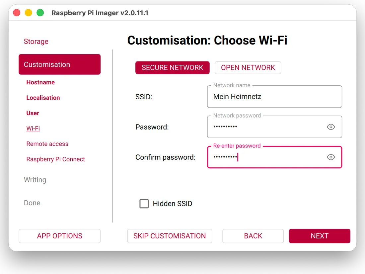Click Skip Customisation button
Screen dimensions: 365x274
[170, 236]
